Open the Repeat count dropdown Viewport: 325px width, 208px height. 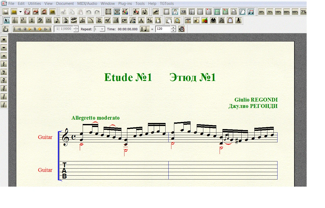coord(102,29)
